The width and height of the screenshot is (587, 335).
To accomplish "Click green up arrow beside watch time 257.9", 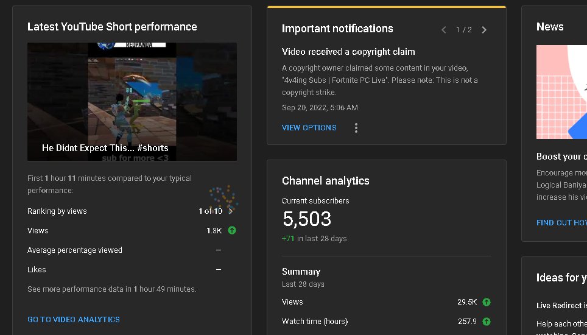I will (487, 322).
